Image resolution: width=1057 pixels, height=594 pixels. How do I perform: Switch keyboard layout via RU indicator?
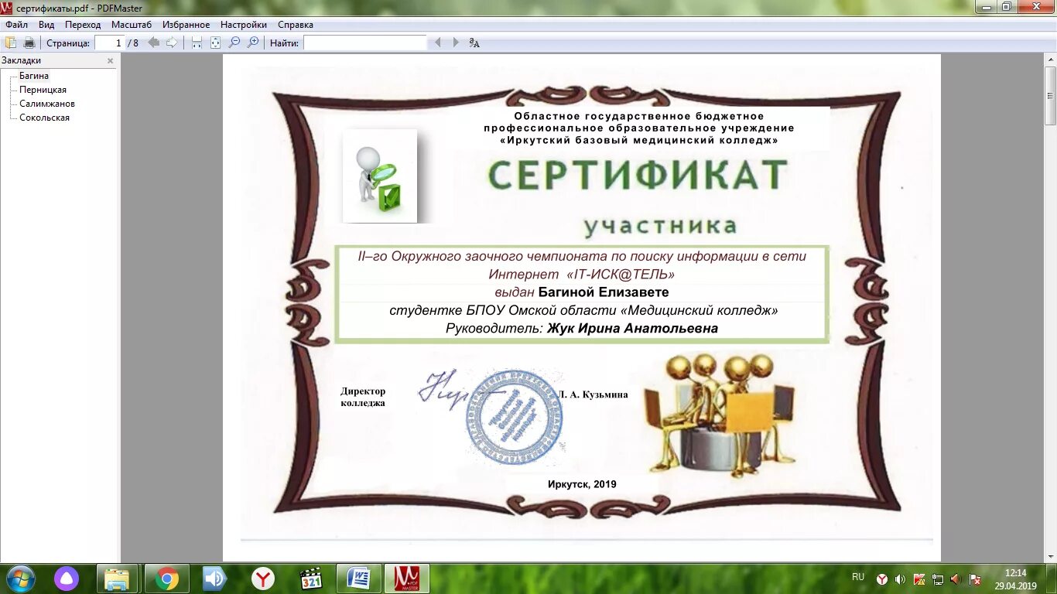(857, 577)
